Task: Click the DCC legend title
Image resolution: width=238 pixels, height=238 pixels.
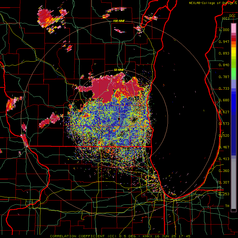Action: pyautogui.click(x=232, y=16)
